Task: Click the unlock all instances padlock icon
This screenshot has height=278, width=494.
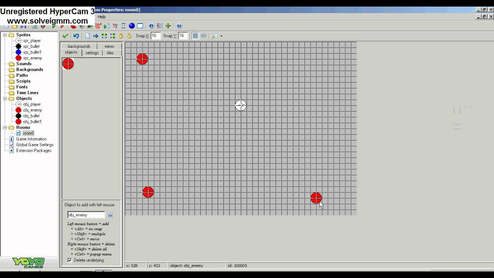Action: click(129, 36)
